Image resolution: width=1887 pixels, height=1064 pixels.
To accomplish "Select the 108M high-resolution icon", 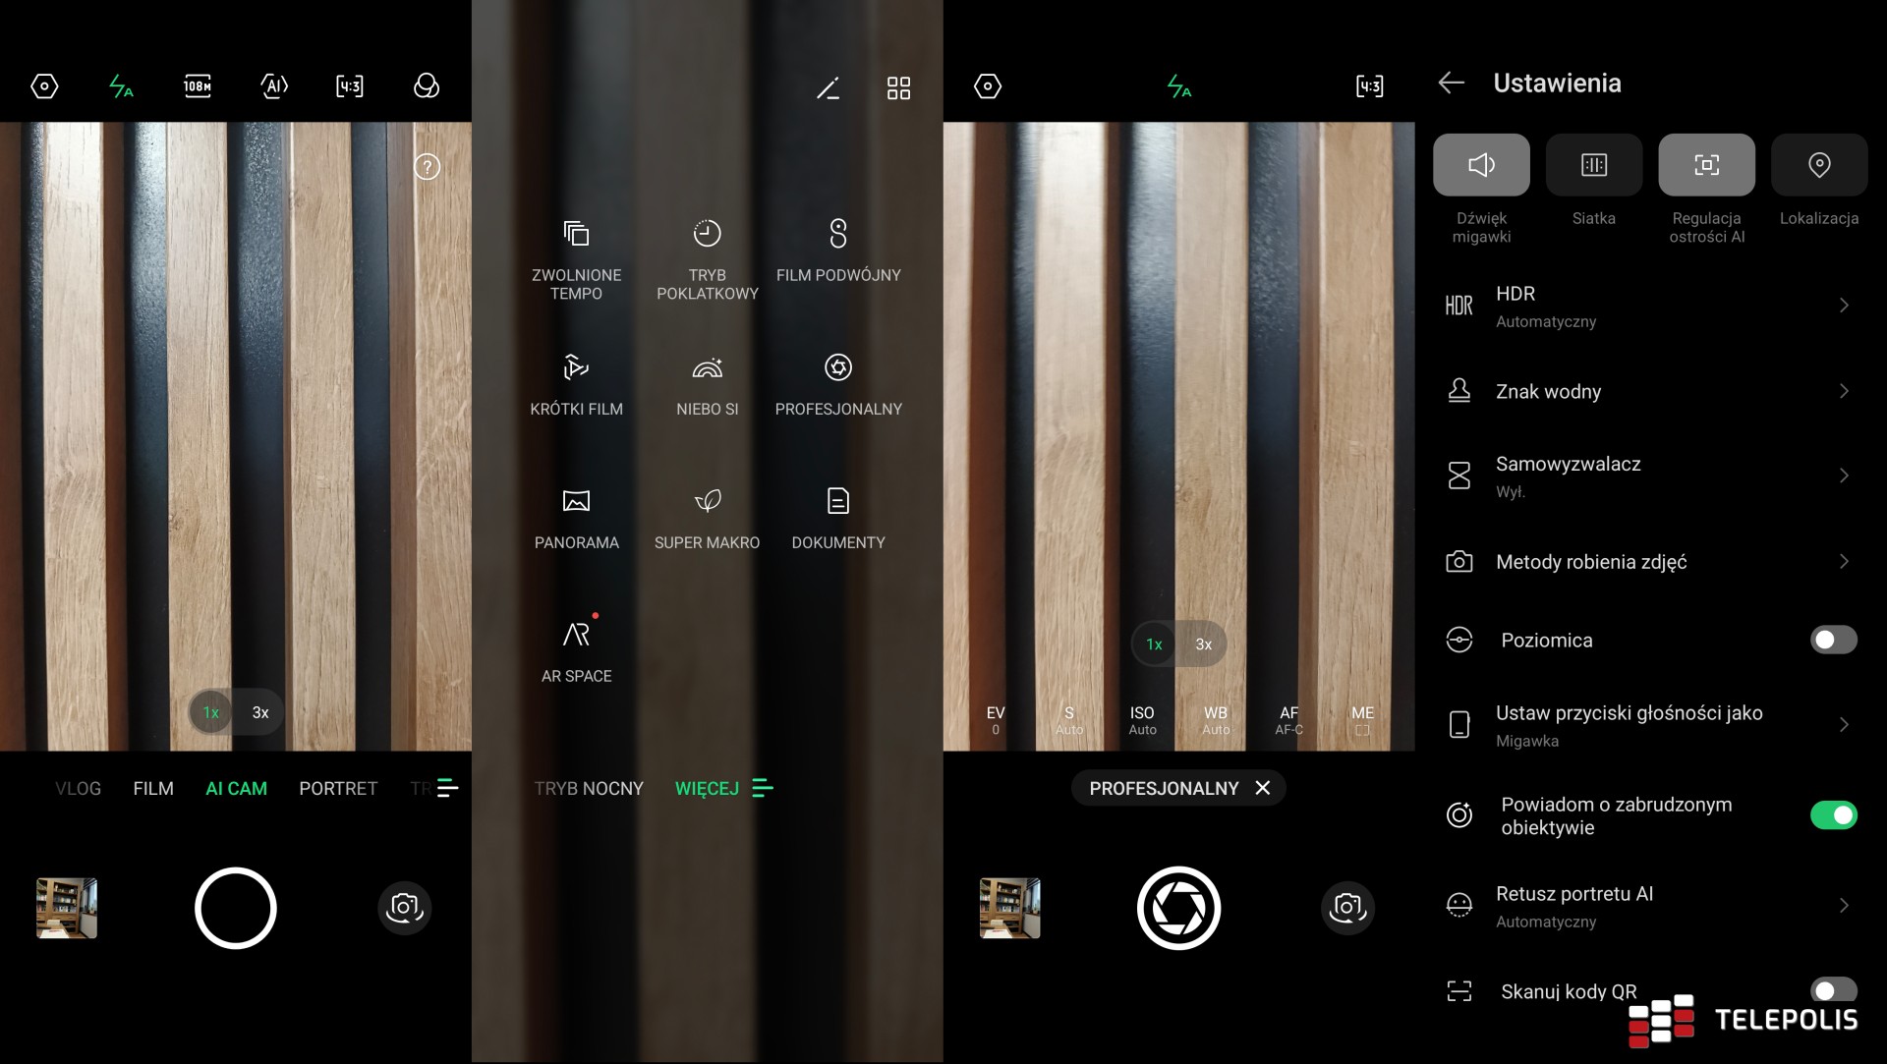I will pos(197,86).
